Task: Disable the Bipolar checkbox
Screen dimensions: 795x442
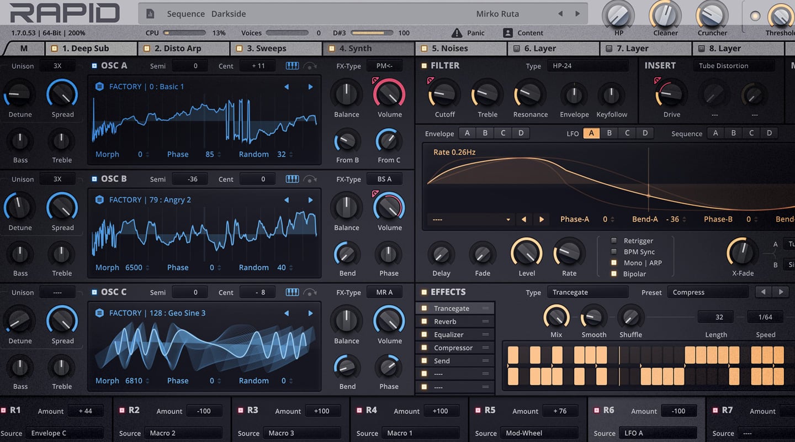Action: click(613, 274)
